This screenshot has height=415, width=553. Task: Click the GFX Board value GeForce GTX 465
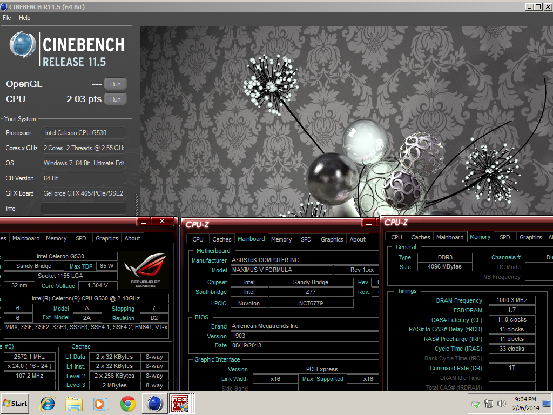coord(84,193)
